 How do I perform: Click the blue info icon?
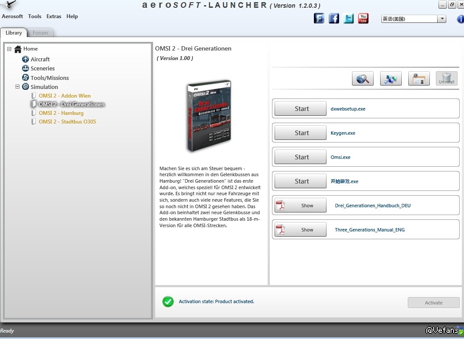pos(460,19)
